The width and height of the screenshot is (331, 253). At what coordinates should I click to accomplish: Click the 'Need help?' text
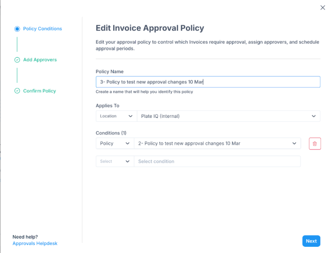[x=25, y=237]
